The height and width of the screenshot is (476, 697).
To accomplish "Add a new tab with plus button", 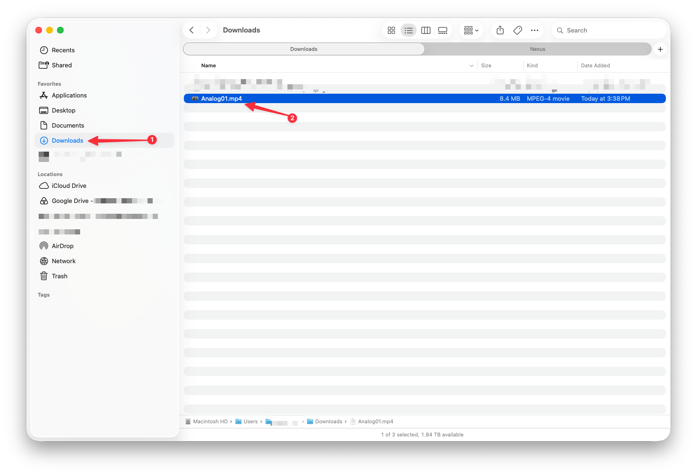I will 660,49.
